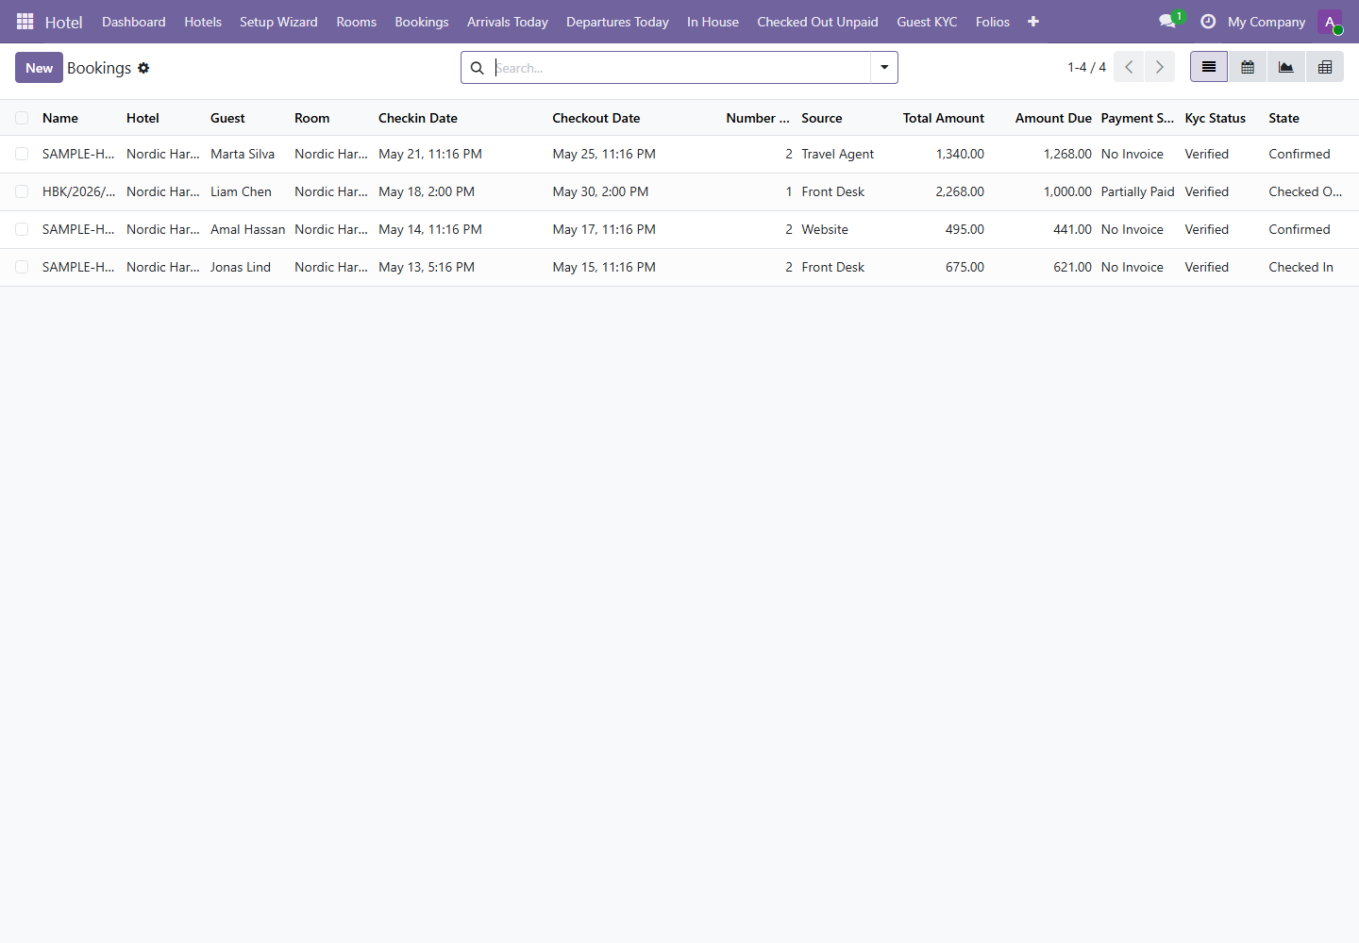Click the 1-4 / 4 pager counter
Screen dimensions: 1359x943
pyautogui.click(x=1086, y=67)
